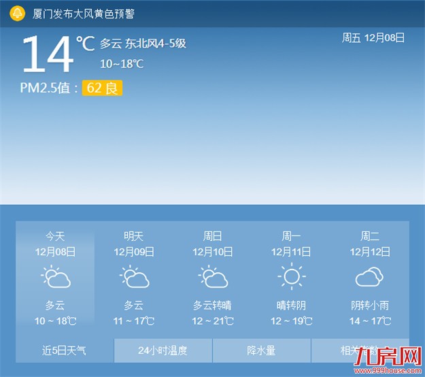Click the 阴转小雨 condition text

click(x=370, y=306)
